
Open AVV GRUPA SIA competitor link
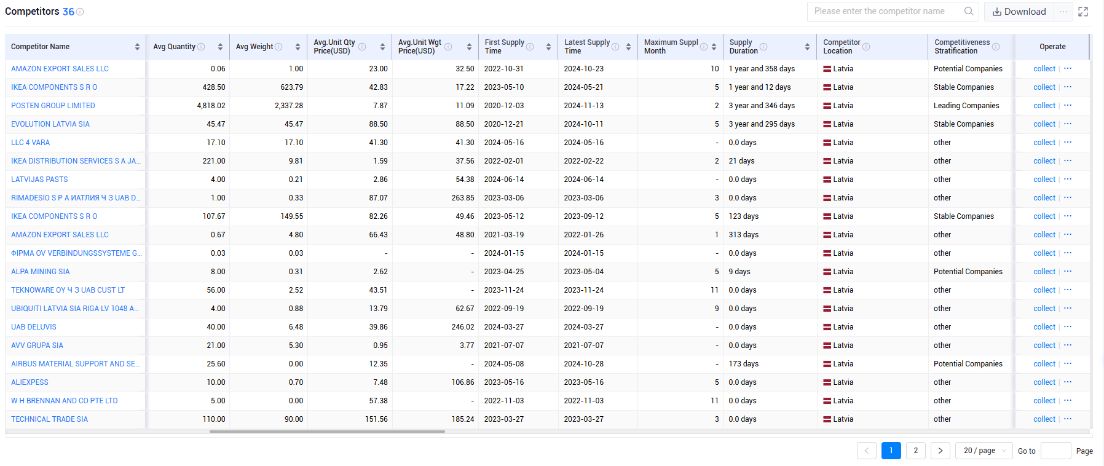point(37,346)
